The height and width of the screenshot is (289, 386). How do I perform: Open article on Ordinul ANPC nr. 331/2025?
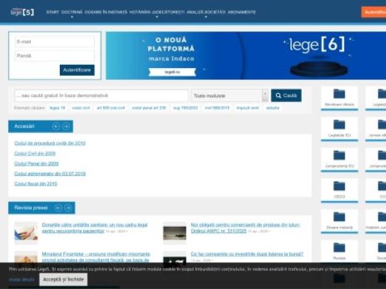click(246, 228)
